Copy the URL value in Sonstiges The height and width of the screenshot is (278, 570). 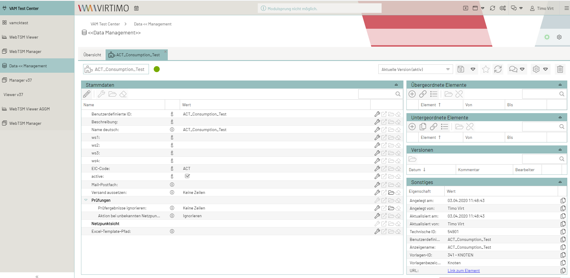coord(563,271)
